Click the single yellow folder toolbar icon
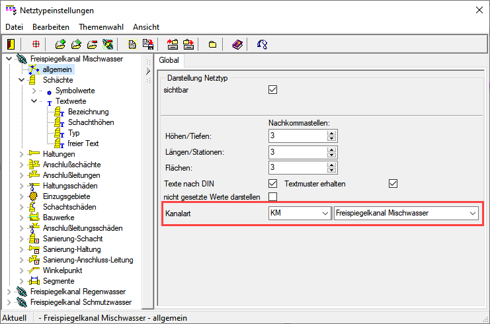This screenshot has width=490, height=324. click(212, 44)
